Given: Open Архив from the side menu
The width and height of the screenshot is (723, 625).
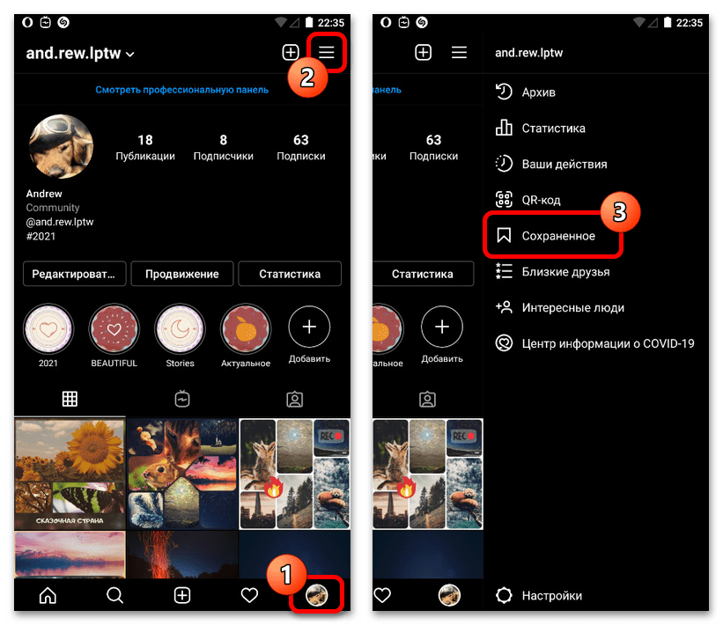Looking at the screenshot, I should pos(537,92).
